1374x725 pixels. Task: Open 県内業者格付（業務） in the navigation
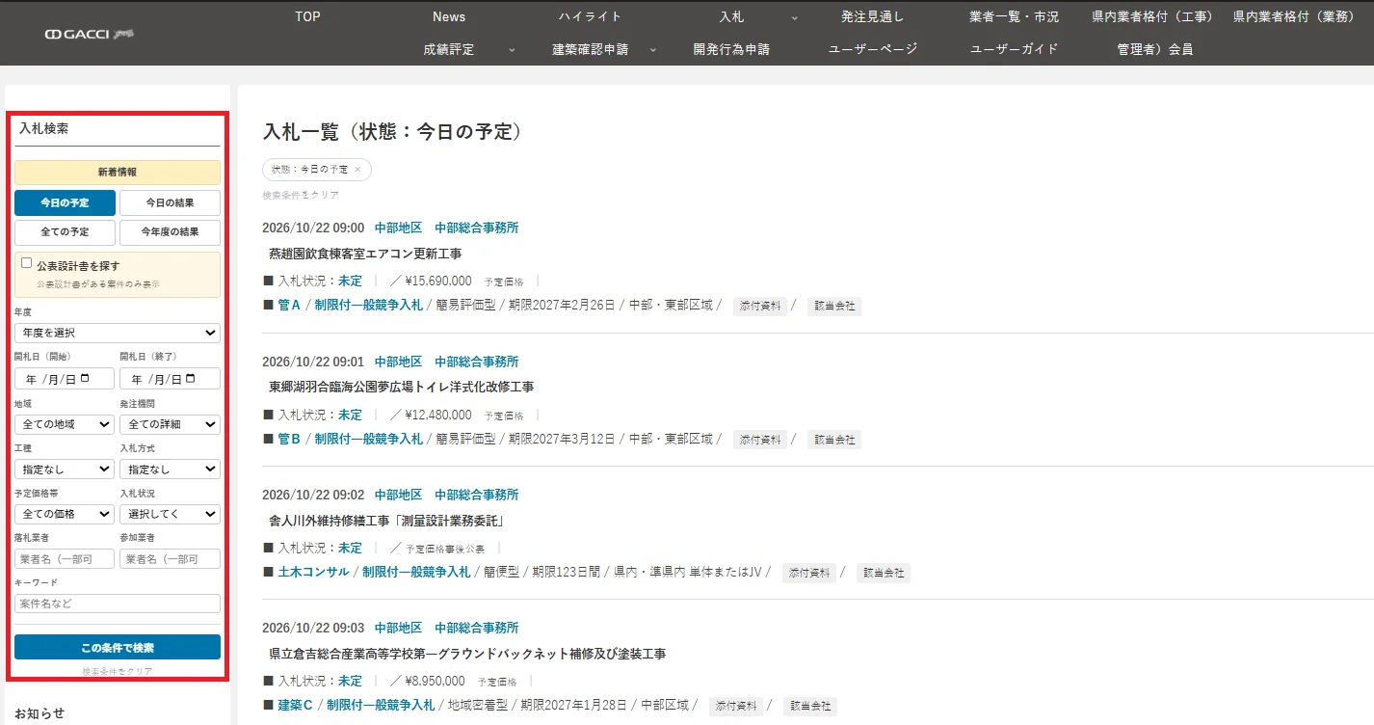click(1296, 16)
